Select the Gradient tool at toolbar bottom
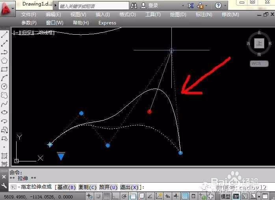275x200 pixels. [4, 164]
